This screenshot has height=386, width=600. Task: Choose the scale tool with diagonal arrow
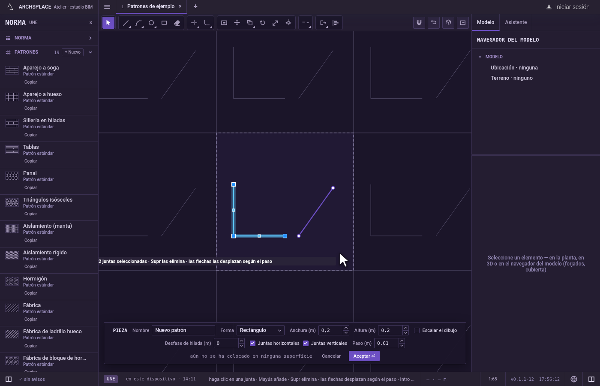coord(276,23)
